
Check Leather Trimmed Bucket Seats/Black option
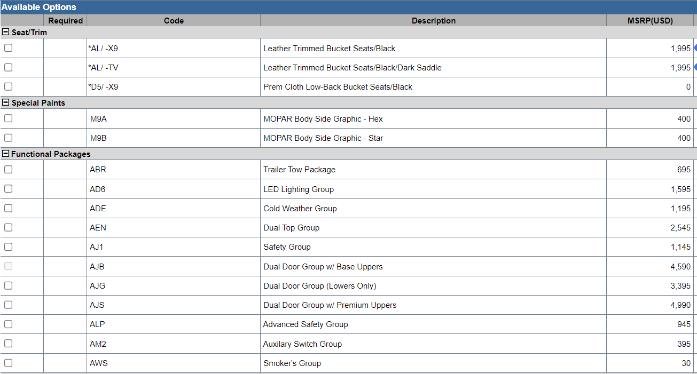(8, 48)
